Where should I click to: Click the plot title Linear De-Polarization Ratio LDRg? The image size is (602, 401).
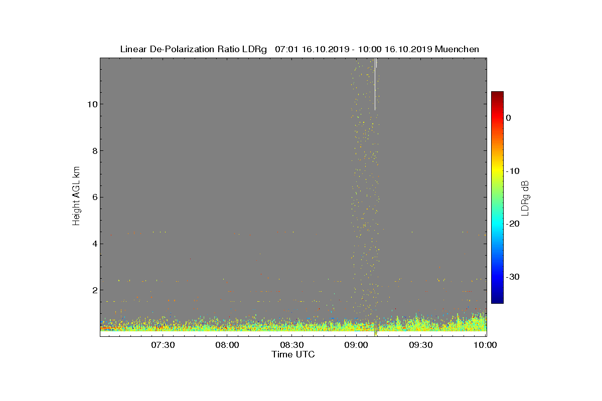tap(194, 49)
